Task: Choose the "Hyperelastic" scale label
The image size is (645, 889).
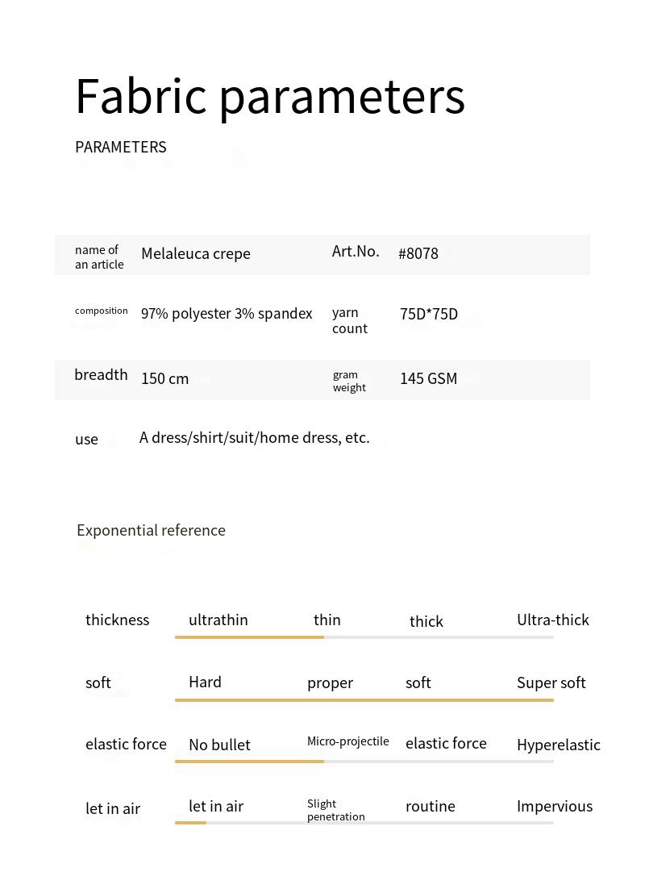Action: [559, 745]
